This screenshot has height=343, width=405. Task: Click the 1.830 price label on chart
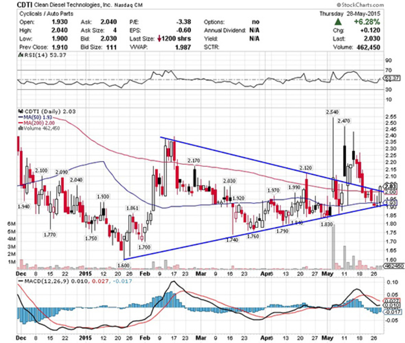pyautogui.click(x=327, y=224)
